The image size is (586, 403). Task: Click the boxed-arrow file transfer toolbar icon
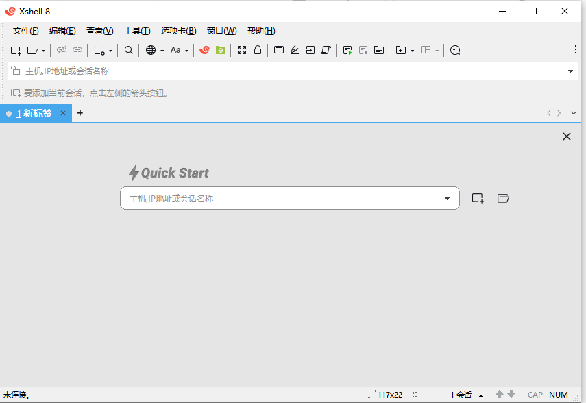pyautogui.click(x=310, y=50)
